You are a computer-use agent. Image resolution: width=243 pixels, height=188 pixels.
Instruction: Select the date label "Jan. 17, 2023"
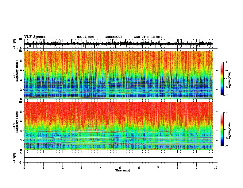pyautogui.click(x=86, y=37)
